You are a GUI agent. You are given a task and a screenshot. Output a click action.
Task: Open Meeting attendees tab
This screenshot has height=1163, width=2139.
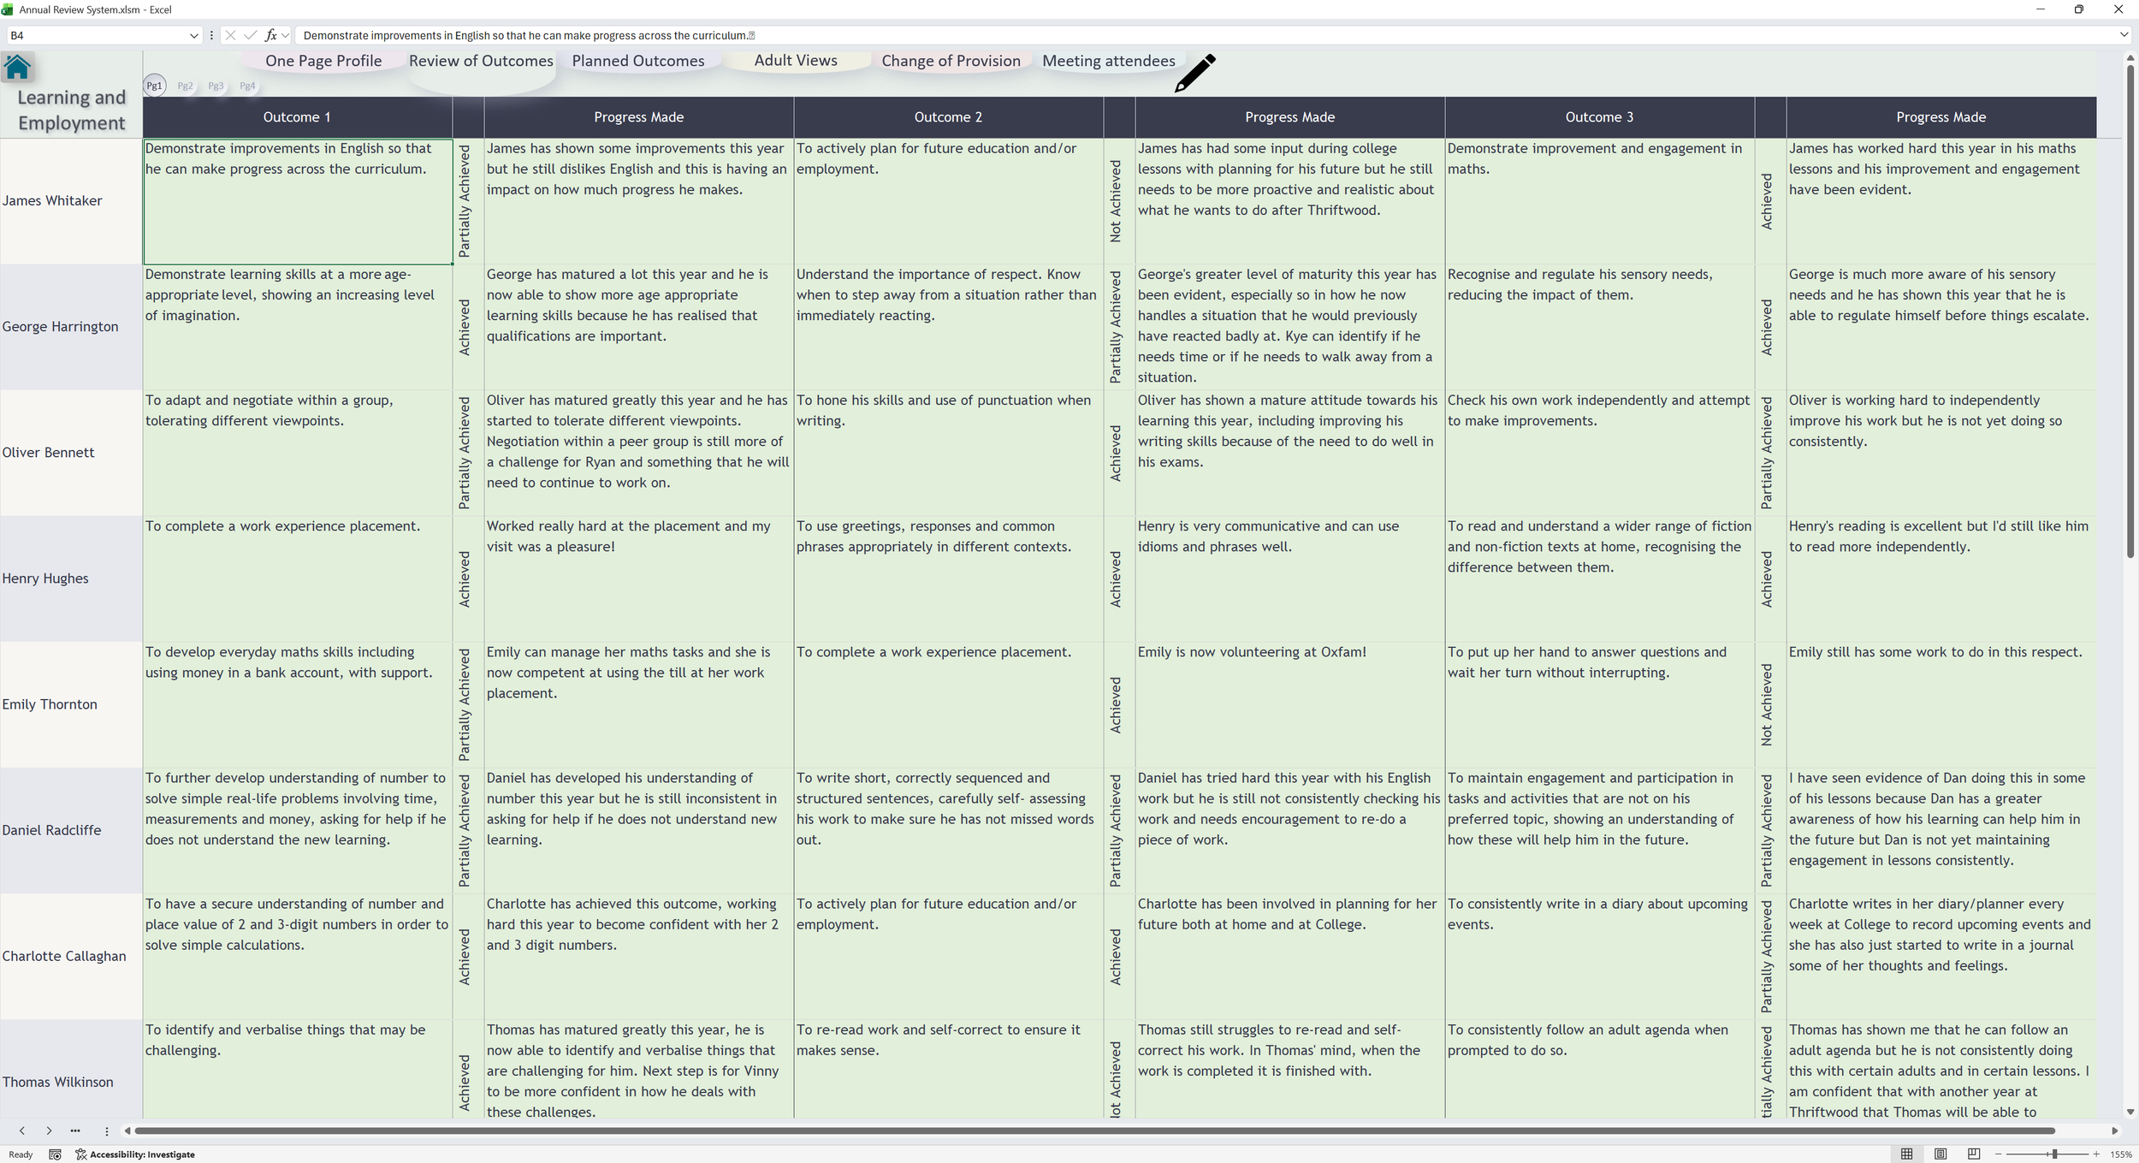pos(1109,61)
